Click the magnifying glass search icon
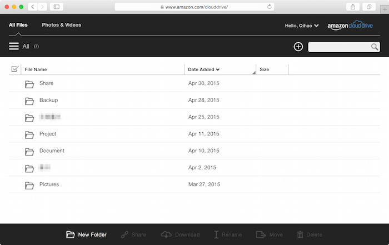The height and width of the screenshot is (245, 389). (x=375, y=47)
